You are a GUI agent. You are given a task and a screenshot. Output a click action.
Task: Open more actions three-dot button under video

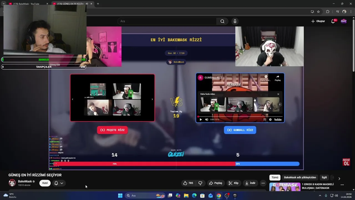pos(263,183)
